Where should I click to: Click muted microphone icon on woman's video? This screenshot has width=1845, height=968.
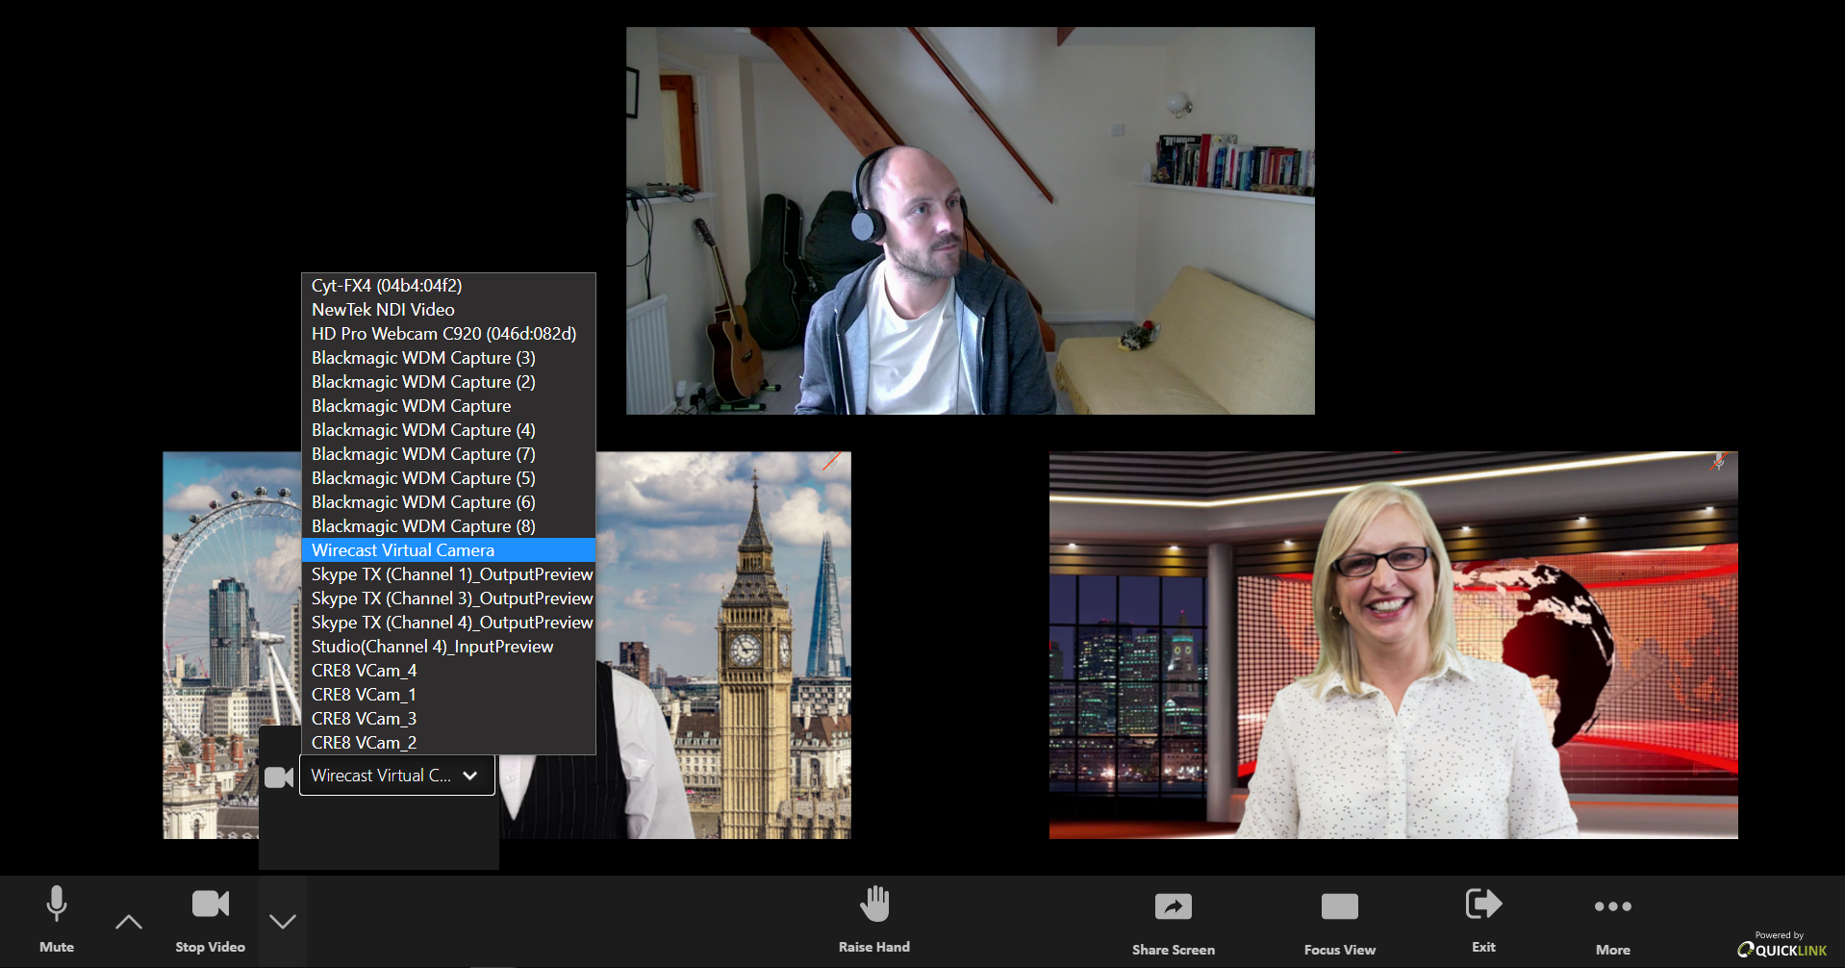coord(1718,463)
